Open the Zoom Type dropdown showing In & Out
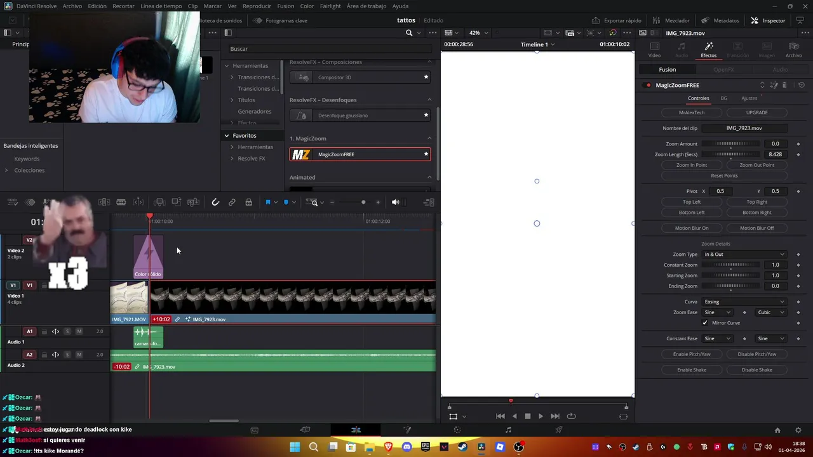Viewport: 813px width, 457px height. (744, 255)
